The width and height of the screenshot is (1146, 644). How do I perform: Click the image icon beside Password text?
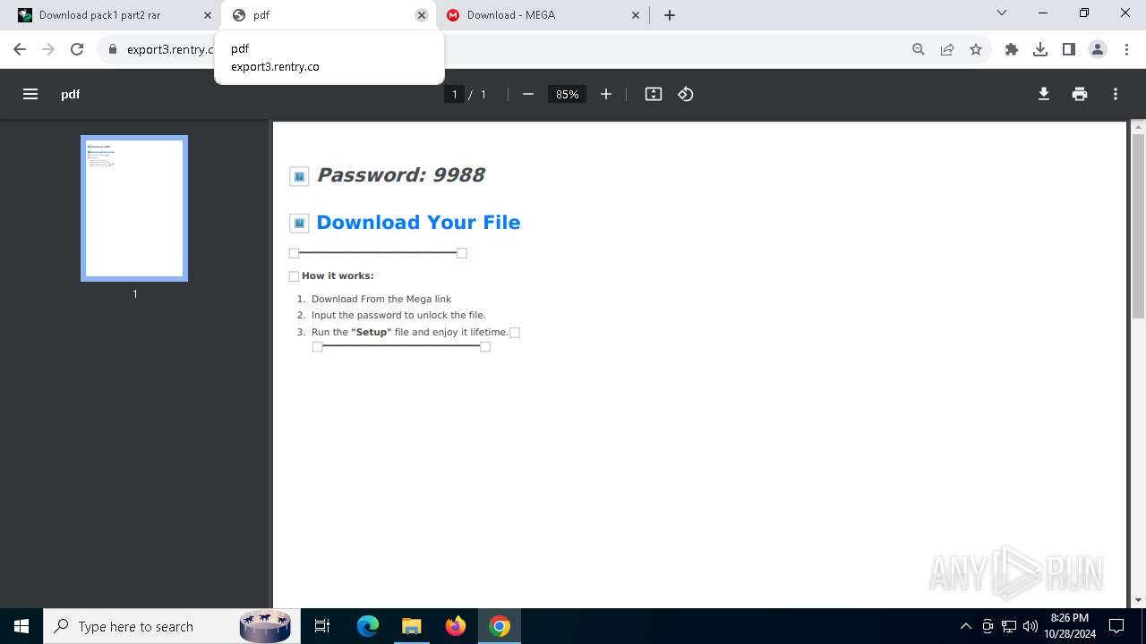299,176
